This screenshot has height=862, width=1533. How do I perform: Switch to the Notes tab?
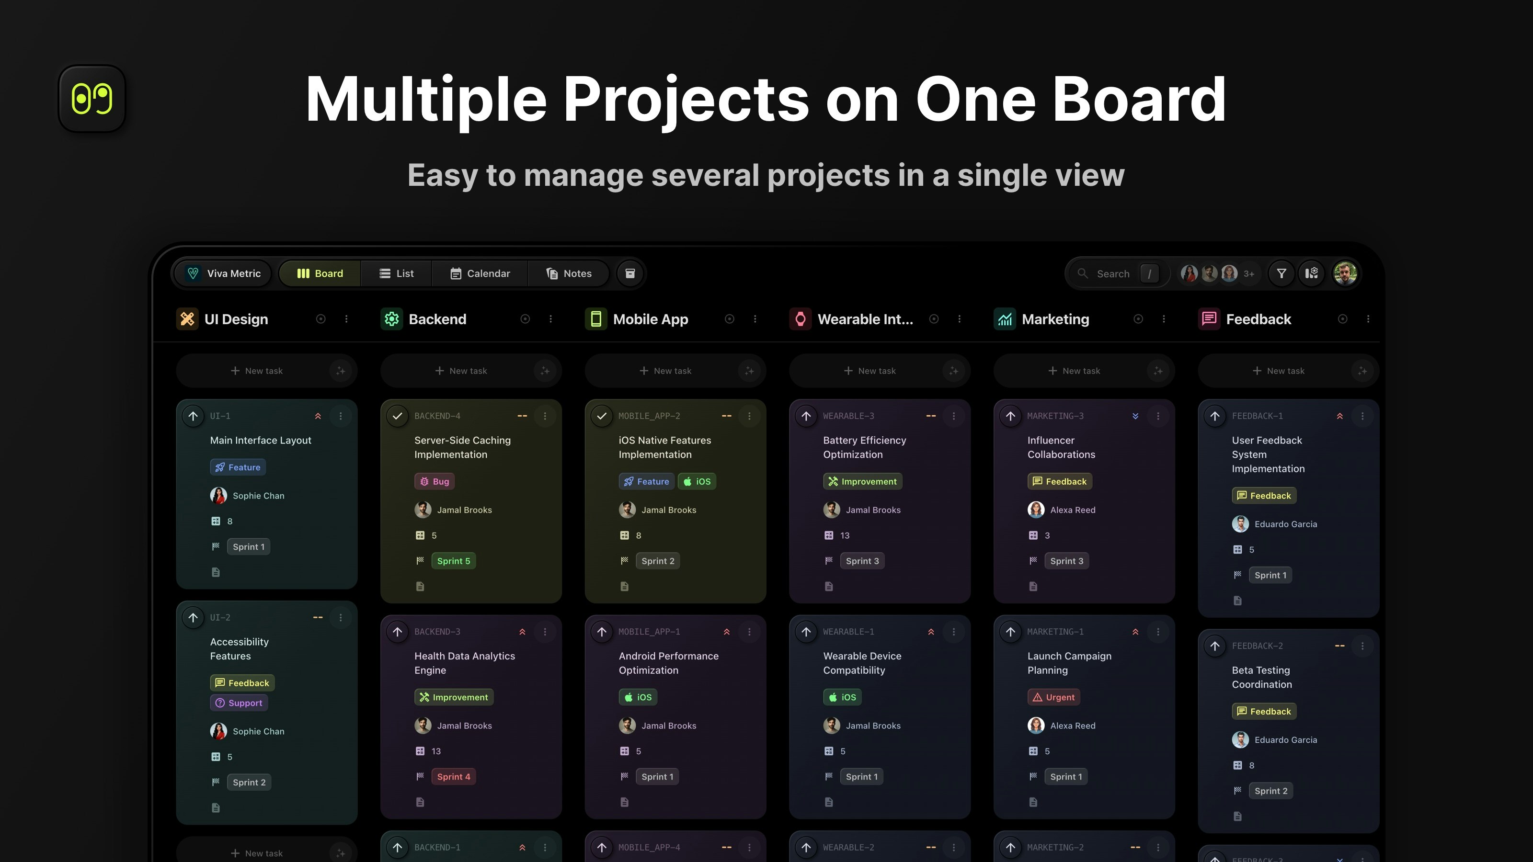tap(568, 273)
